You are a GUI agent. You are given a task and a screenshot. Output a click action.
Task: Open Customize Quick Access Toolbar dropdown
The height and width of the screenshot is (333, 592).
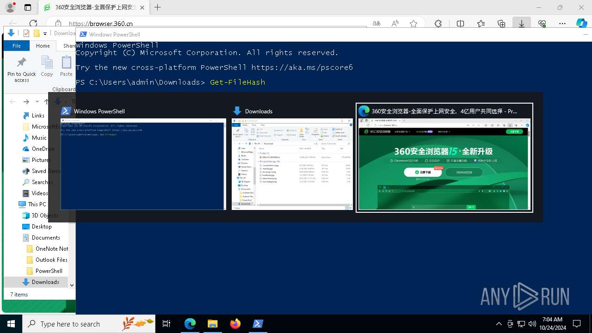point(45,33)
